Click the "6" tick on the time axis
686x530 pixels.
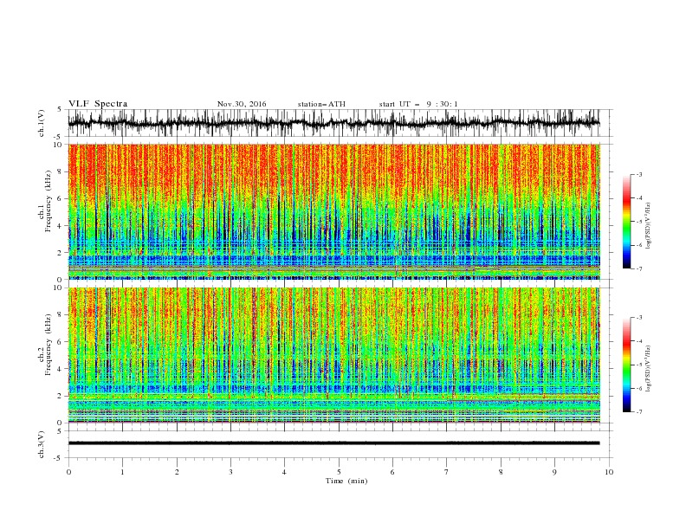(x=392, y=472)
